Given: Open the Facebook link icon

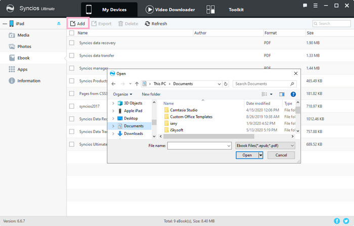Looking at the screenshot, I should click(337, 221).
